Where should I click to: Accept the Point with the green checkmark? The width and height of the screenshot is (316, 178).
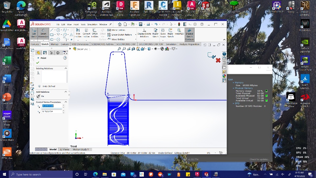pos(38,63)
